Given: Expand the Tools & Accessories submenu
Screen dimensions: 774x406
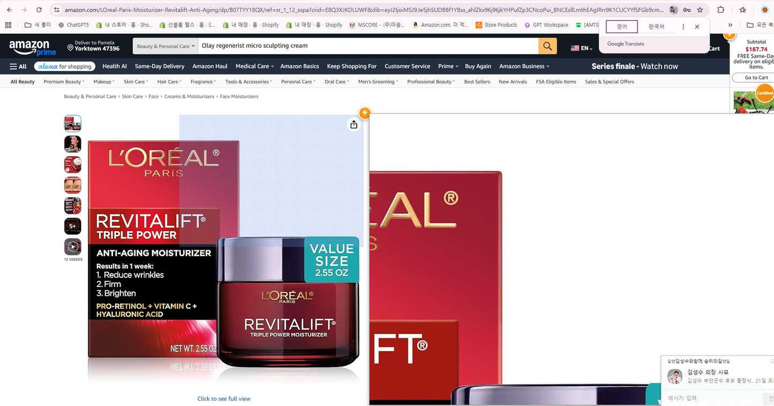Looking at the screenshot, I should point(249,82).
